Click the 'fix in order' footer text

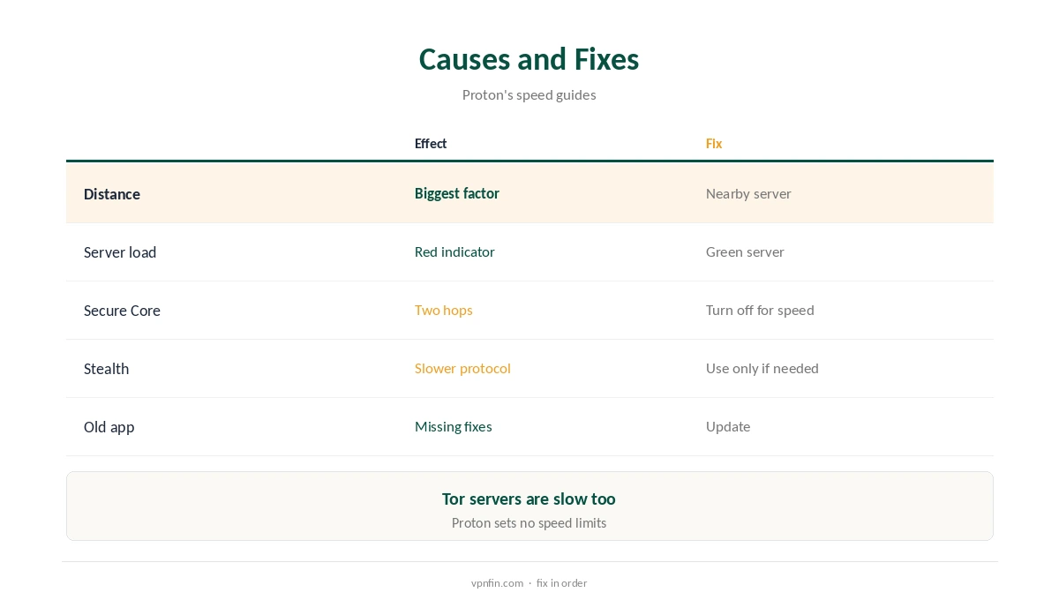tap(561, 582)
